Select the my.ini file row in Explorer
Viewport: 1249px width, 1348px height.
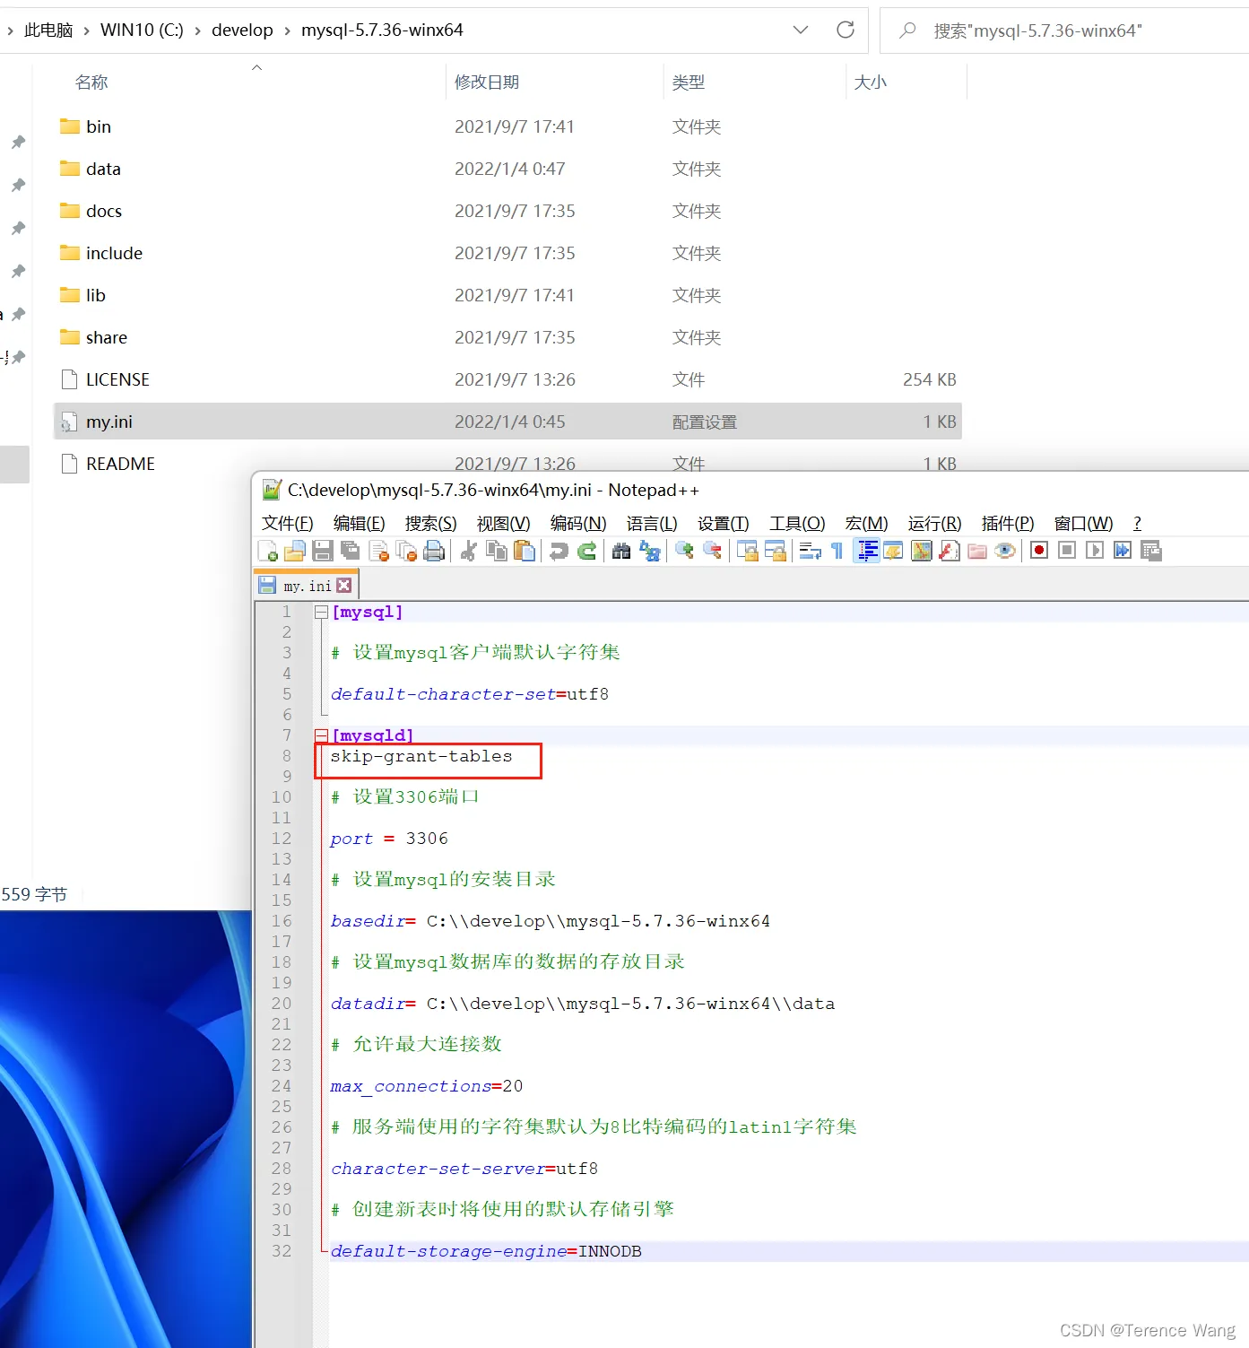507,422
